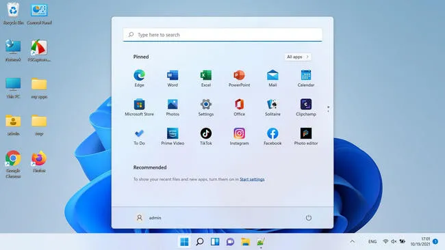
Task: Open Instagram from Start menu
Action: coord(239,137)
